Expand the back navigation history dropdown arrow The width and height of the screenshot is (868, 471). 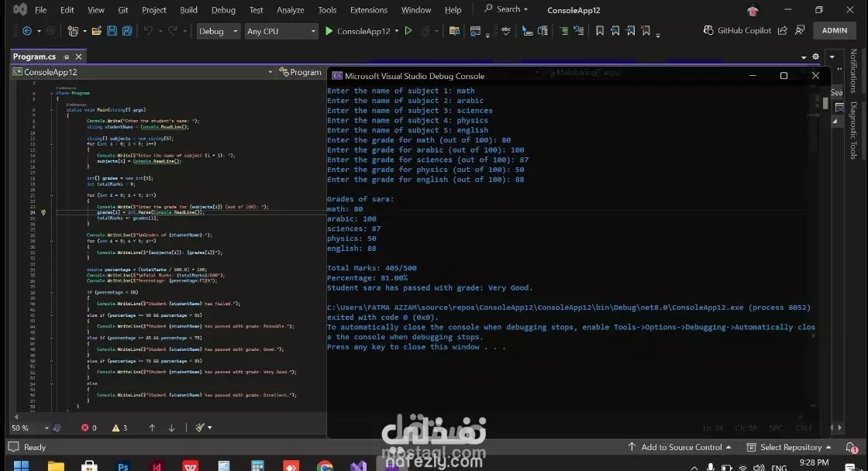pos(39,31)
